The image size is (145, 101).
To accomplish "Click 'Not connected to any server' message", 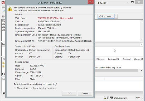I will tap(108, 68).
